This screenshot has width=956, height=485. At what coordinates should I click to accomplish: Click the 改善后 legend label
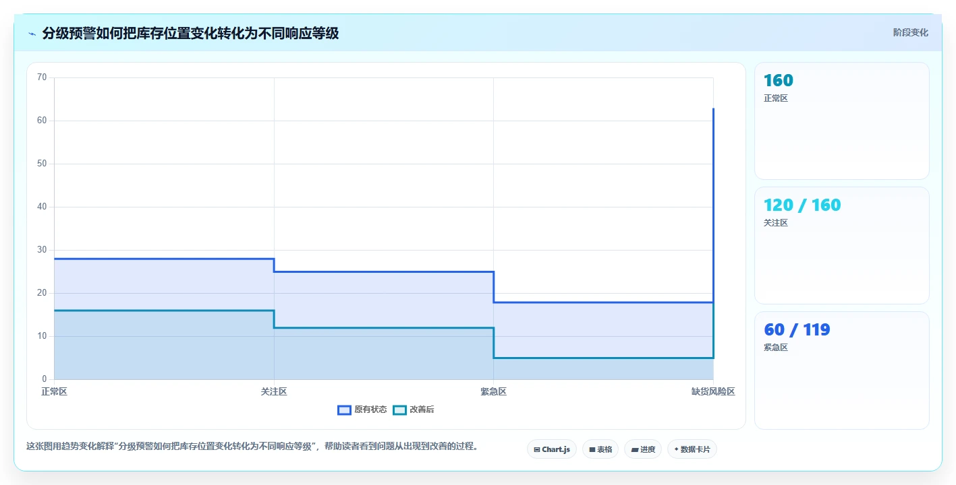[422, 410]
